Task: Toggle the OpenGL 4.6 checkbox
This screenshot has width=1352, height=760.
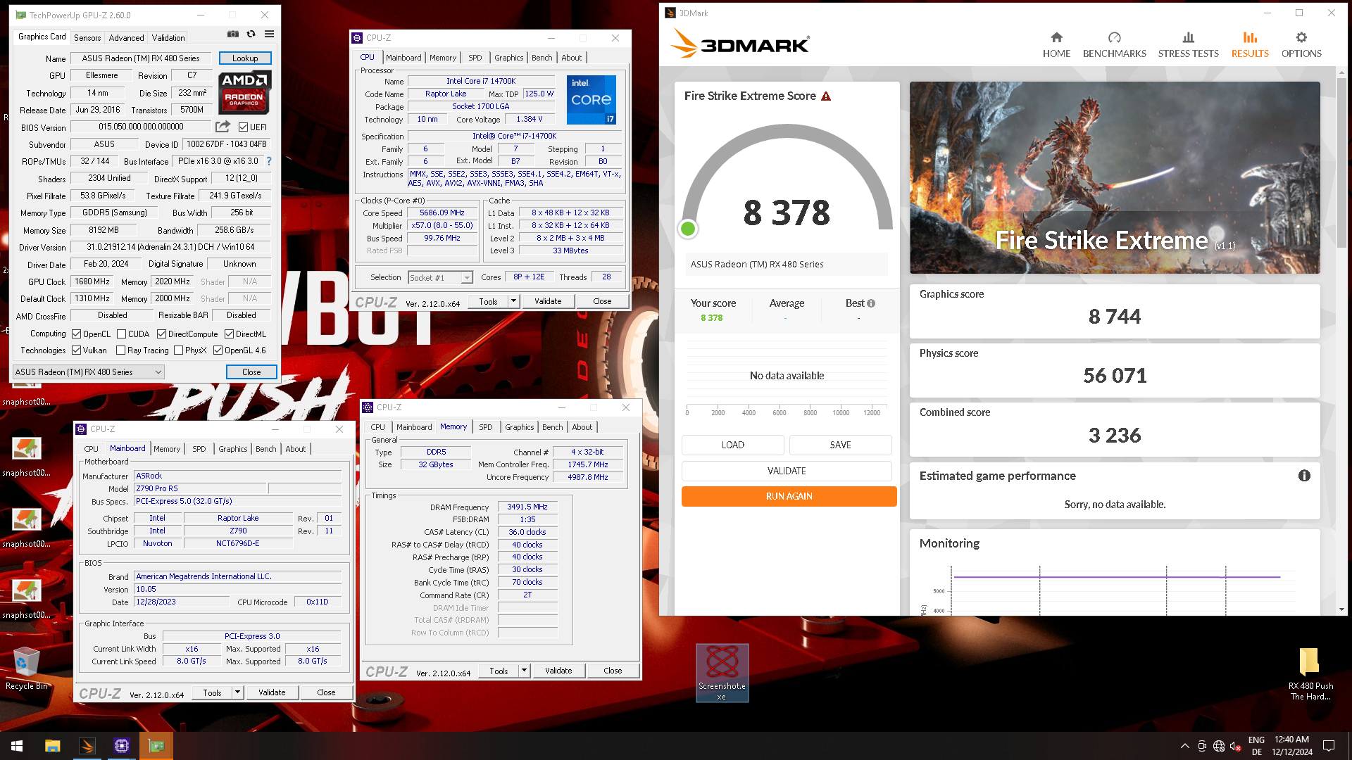Action: coord(218,350)
